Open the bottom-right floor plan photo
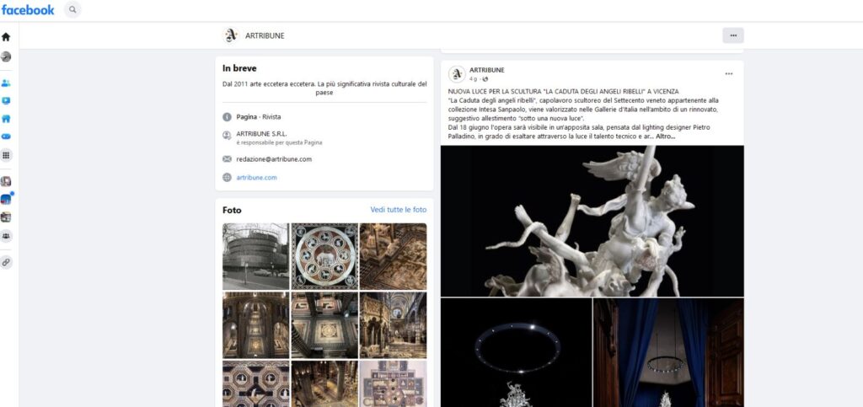863x407 pixels. 393,384
